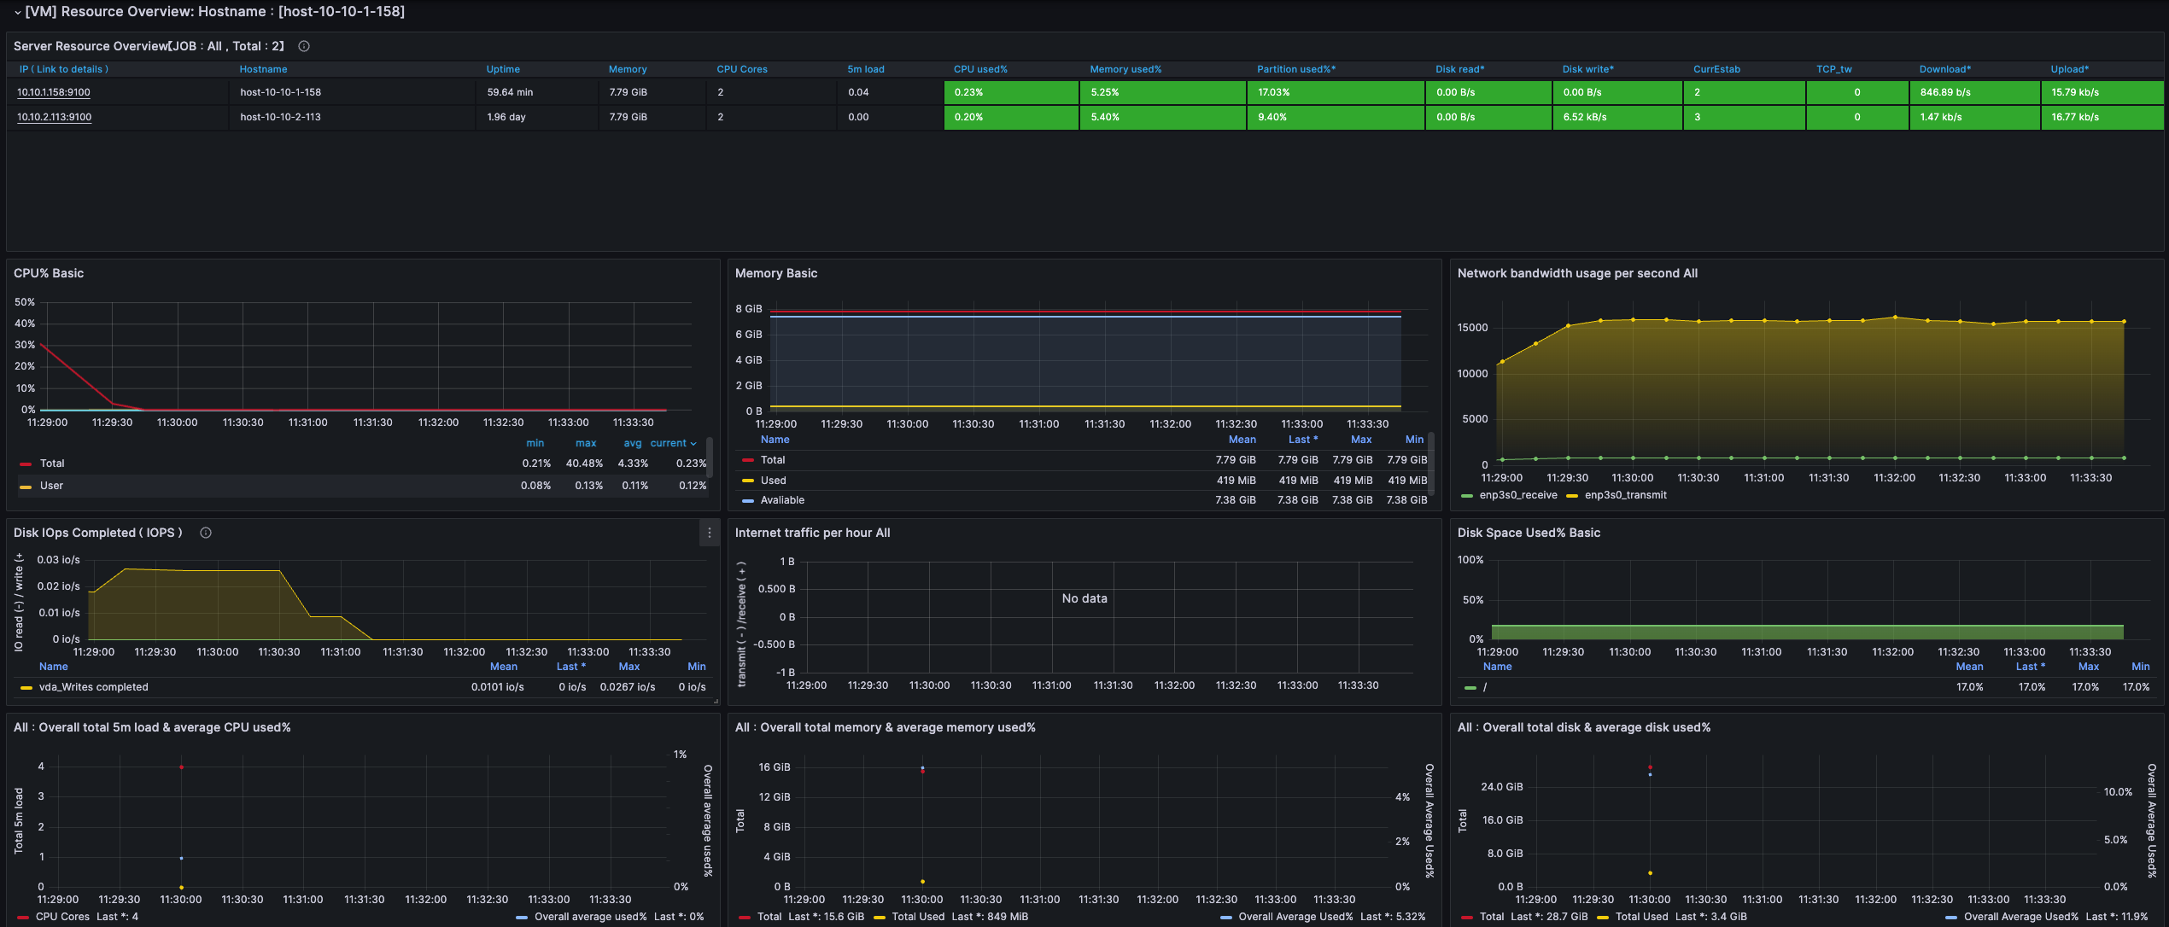Click yellow vda_Writes completed legend color marker
Image resolution: width=2169 pixels, height=927 pixels.
click(x=26, y=687)
